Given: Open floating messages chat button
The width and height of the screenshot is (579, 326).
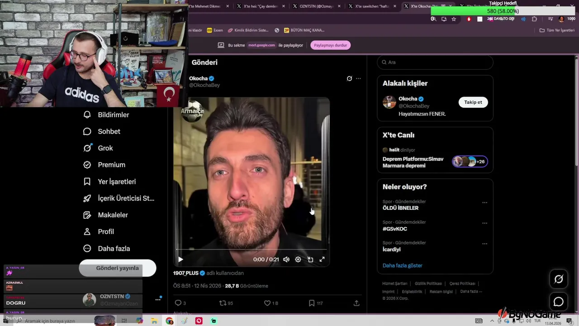Looking at the screenshot, I should pos(559,302).
